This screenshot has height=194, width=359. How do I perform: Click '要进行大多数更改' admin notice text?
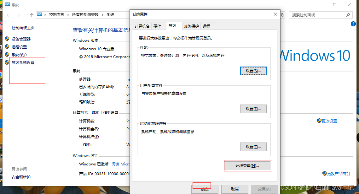(176, 38)
